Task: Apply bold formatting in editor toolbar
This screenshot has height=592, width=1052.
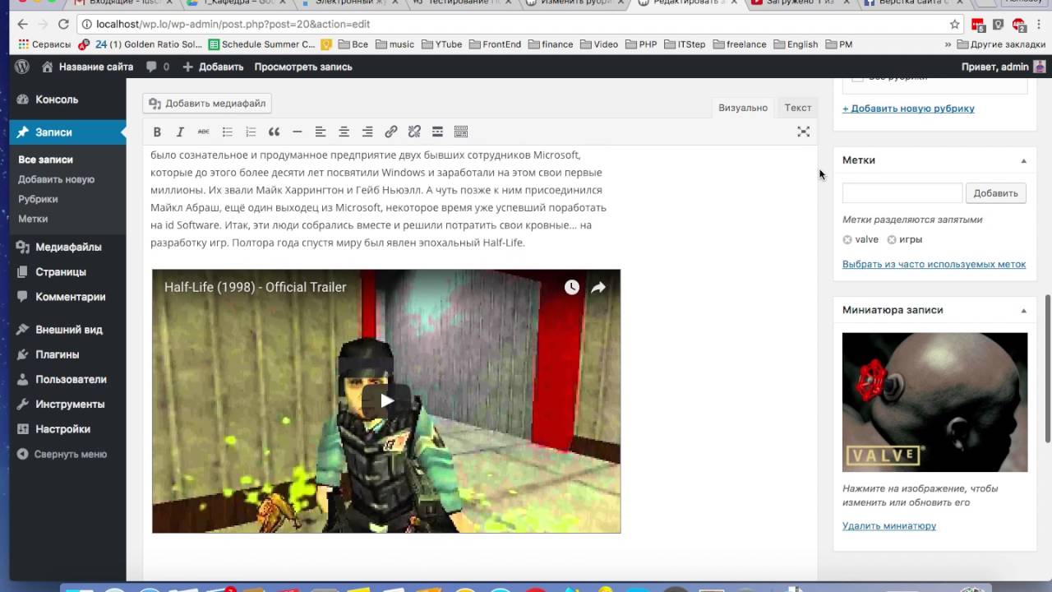Action: pyautogui.click(x=157, y=132)
